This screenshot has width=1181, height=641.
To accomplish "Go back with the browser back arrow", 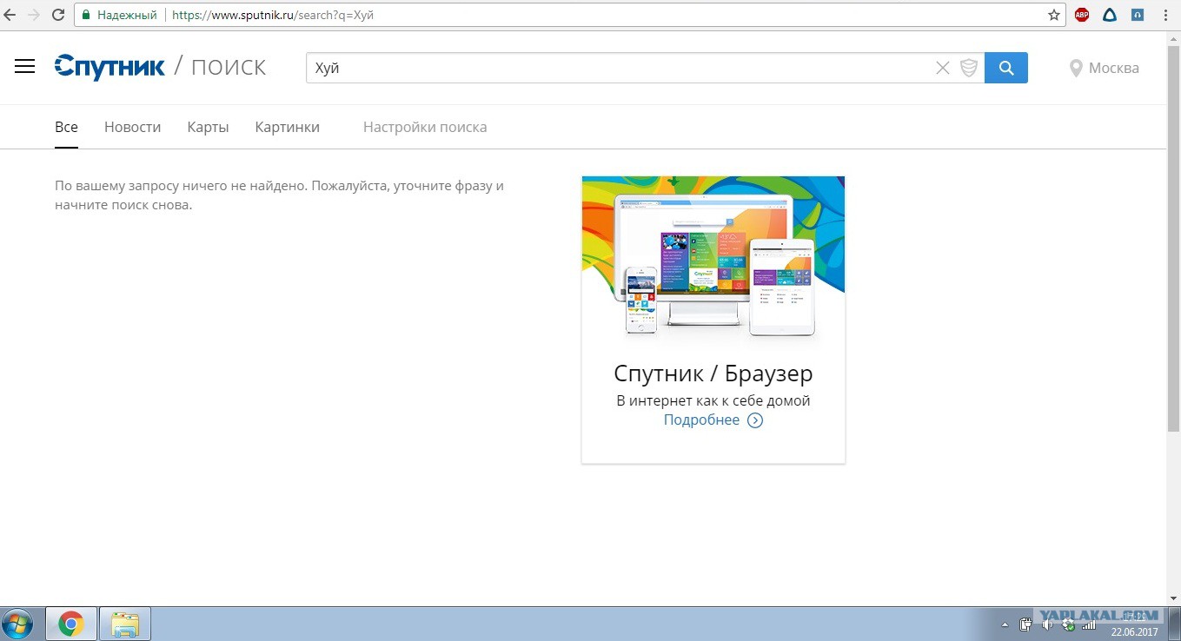I will (x=10, y=15).
